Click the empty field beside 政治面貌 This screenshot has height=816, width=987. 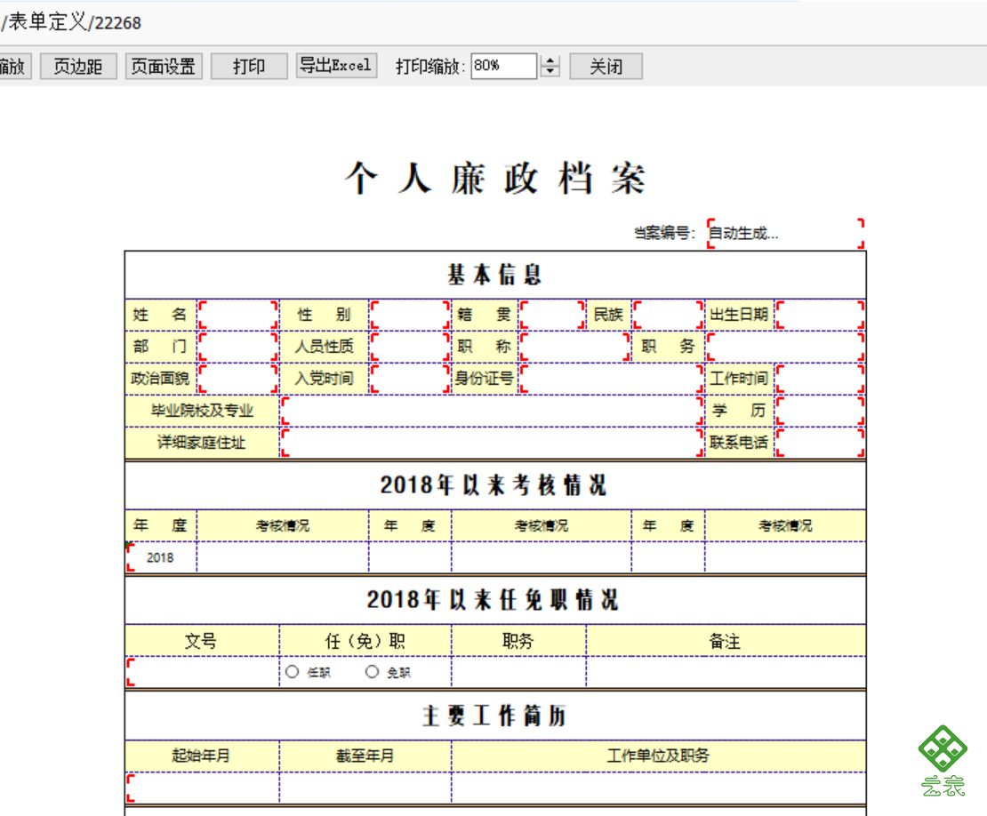click(x=238, y=379)
